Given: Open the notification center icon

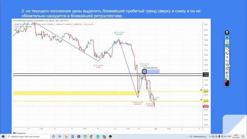Looking at the screenshot, I should tap(243, 136).
